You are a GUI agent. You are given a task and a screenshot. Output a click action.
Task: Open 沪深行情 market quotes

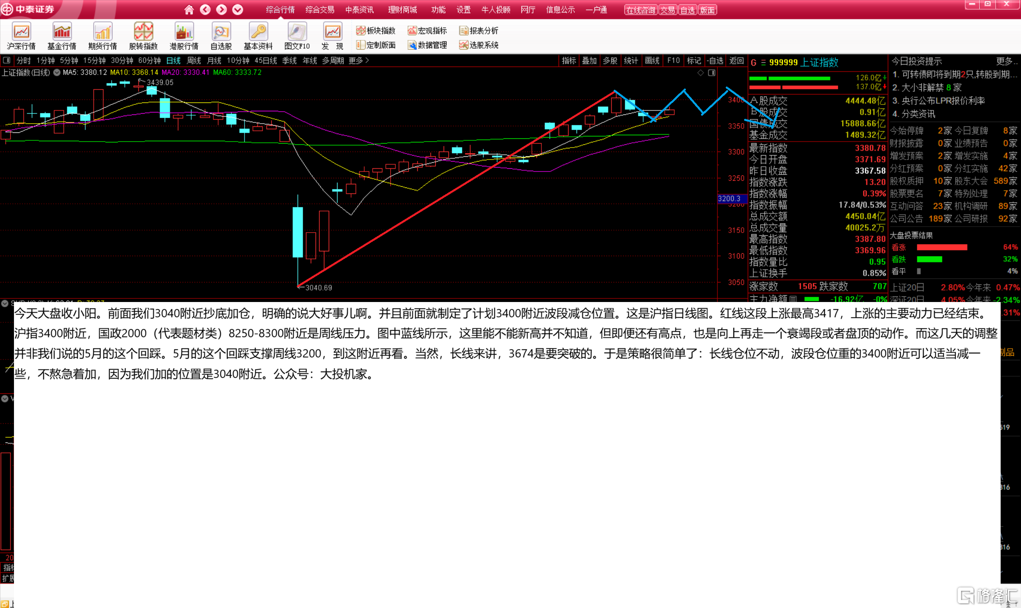pos(21,36)
